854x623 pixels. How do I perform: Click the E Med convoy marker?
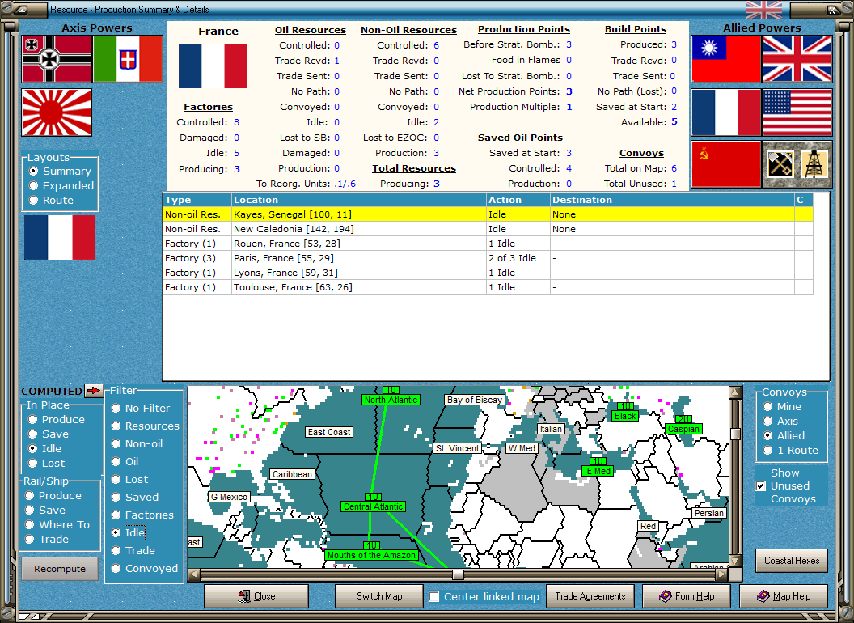tap(598, 471)
